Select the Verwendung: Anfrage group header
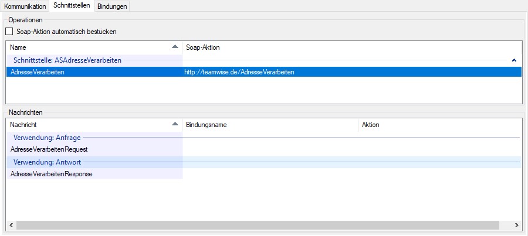The height and width of the screenshot is (236, 528). (x=47, y=138)
